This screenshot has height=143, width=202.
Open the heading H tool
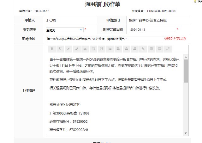pyautogui.click(x=102, y=49)
